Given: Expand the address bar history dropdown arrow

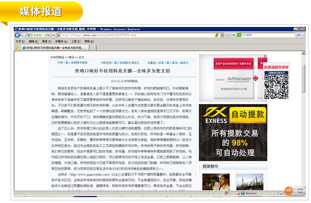Looking at the screenshot, I should 222,35.
